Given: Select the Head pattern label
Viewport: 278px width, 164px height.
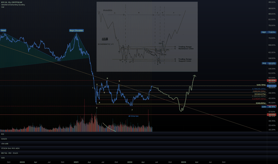Looking at the screenshot, I should point(3,30).
